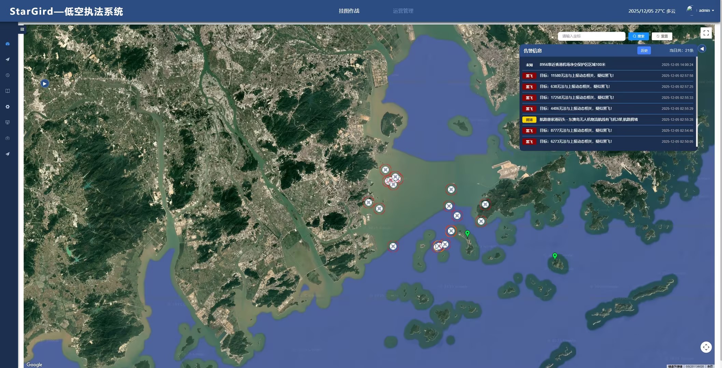Viewport: 722px width, 368px height.
Task: Click the monitor chart sidebar icon
Action: pyautogui.click(x=8, y=122)
